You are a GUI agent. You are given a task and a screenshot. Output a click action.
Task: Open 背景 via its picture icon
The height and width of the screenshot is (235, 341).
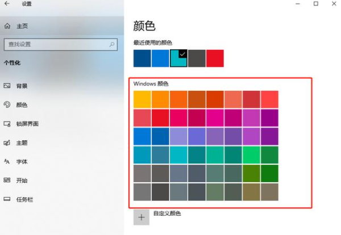click(7, 86)
